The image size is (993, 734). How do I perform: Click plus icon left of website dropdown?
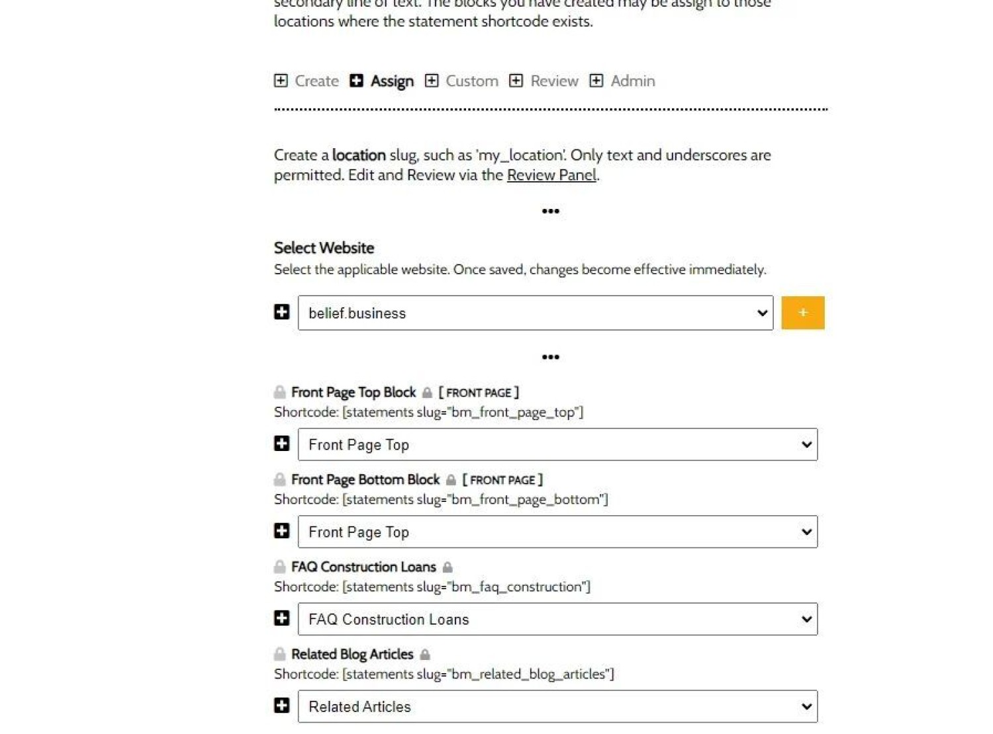[x=282, y=312]
